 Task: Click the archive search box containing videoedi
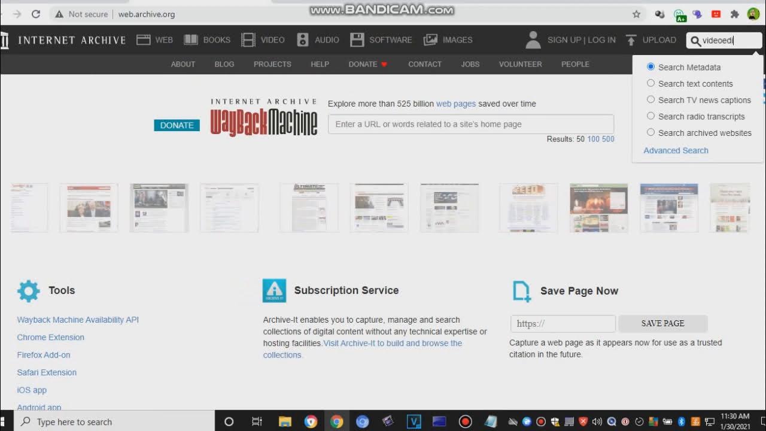pos(724,41)
